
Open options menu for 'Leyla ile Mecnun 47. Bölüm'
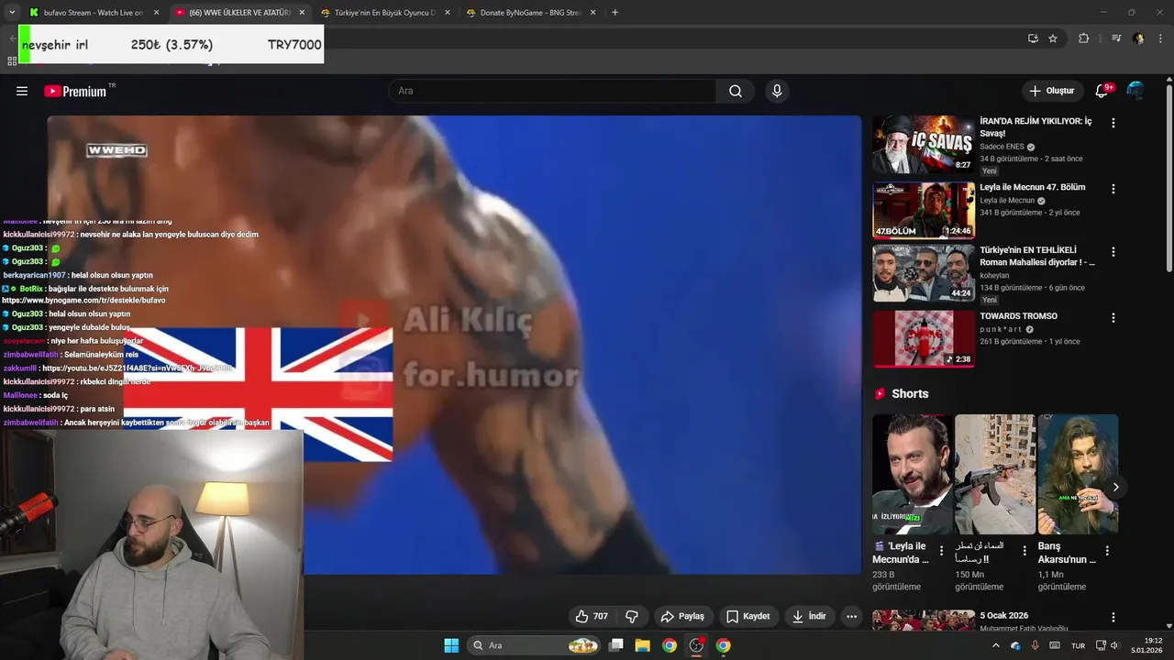click(x=1113, y=189)
